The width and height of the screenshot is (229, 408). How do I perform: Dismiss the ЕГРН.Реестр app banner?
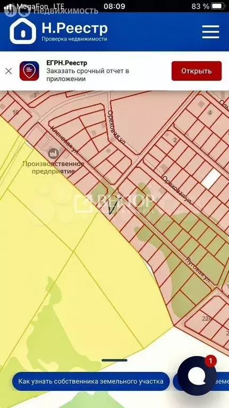click(9, 71)
